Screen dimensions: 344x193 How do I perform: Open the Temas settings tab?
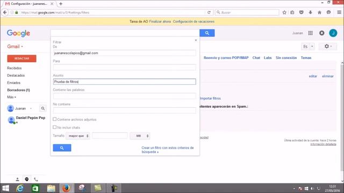306,58
